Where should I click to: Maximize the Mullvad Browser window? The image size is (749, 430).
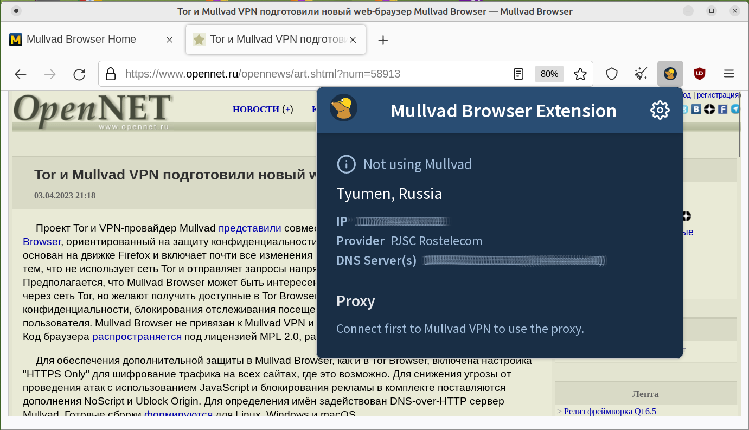point(712,11)
